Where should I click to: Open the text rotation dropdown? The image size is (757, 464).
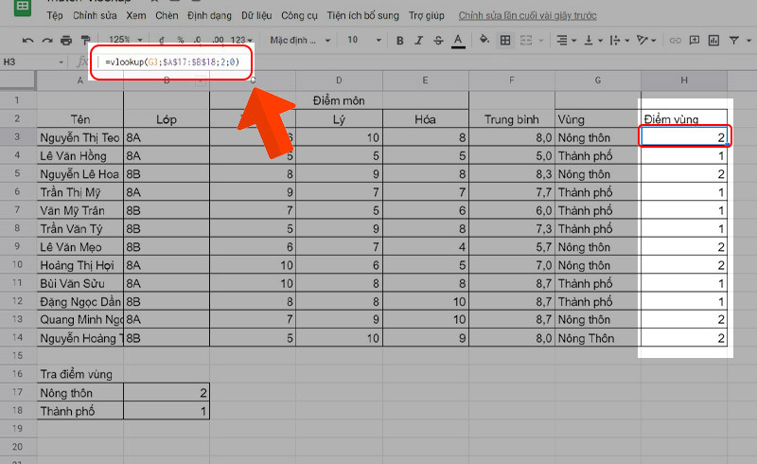coord(646,40)
